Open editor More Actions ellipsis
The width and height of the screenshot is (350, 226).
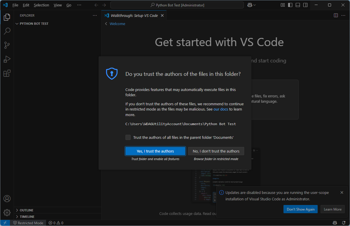343,15
